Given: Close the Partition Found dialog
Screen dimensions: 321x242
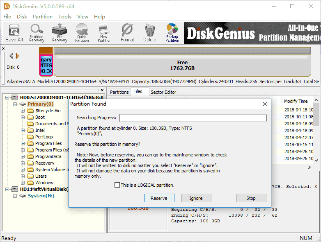Looking at the screenshot, I should tap(265, 104).
